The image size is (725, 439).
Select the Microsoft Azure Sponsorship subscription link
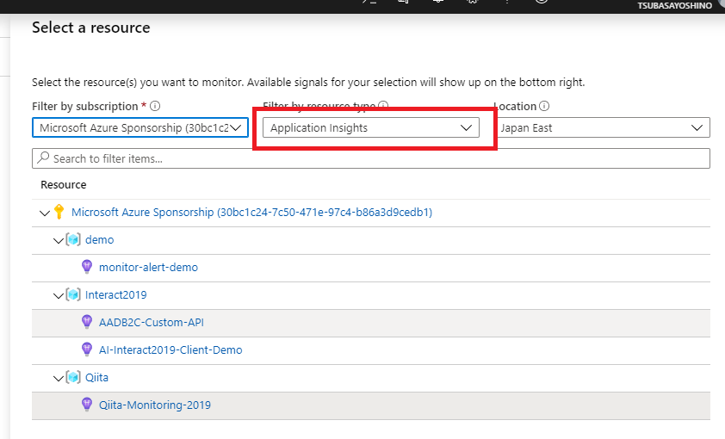[251, 212]
